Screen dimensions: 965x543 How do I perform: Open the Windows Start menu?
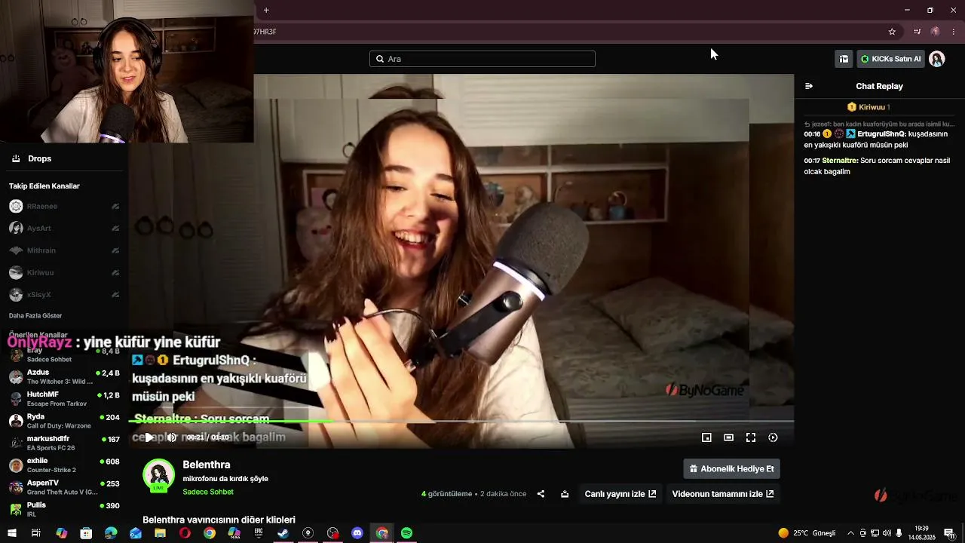(11, 533)
